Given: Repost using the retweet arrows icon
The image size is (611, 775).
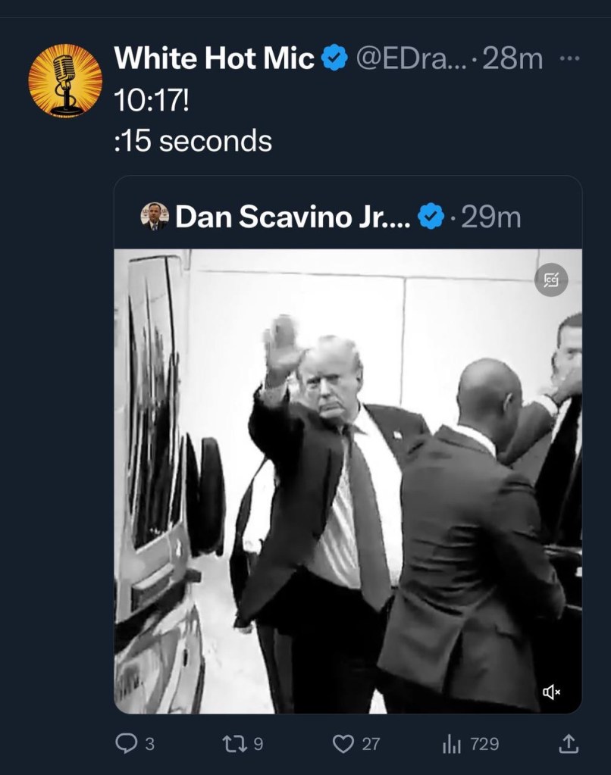Looking at the screenshot, I should [233, 743].
